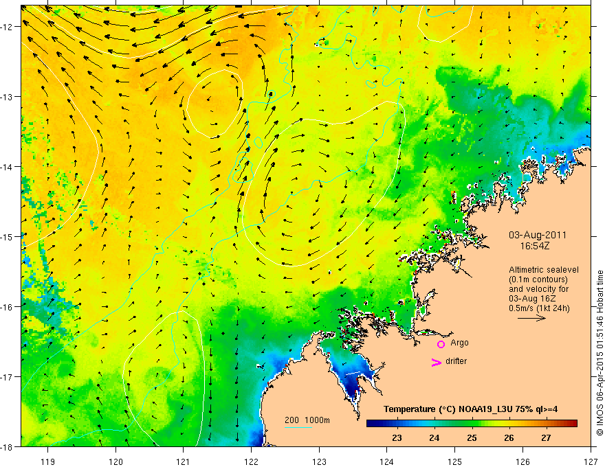Click the colorbar label '24'
Viewport: 605px width, 467px height.
434,437
